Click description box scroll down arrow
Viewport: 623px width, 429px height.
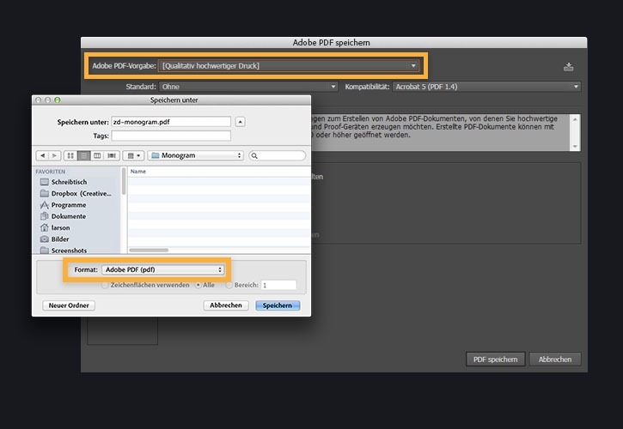click(x=575, y=147)
